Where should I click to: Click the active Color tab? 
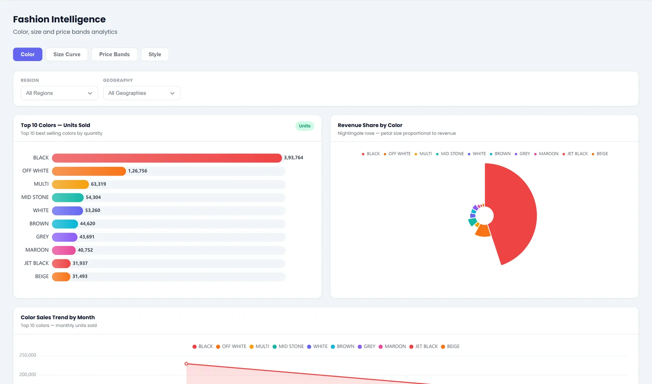tap(28, 54)
